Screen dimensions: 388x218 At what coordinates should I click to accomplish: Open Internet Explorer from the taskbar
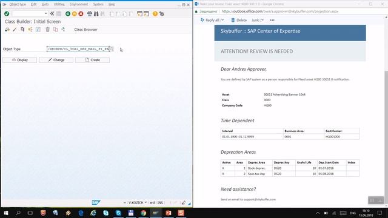pos(93,213)
